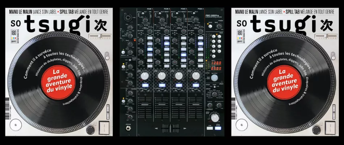Viewport: 344px width, 145px height.
Task: Click the phones headphone jack socket
Action: pos(129,128)
